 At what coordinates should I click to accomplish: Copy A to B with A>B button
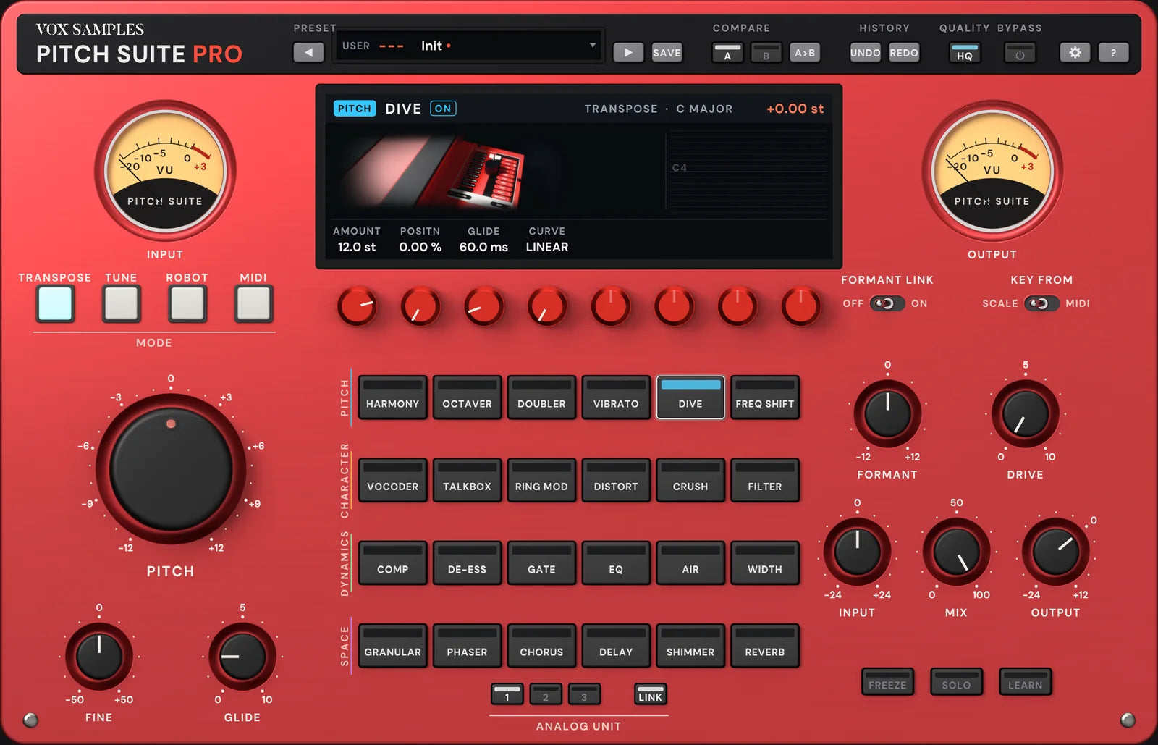[805, 53]
